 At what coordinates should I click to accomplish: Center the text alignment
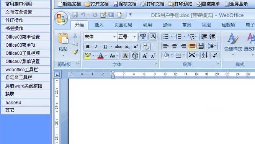click(174, 46)
